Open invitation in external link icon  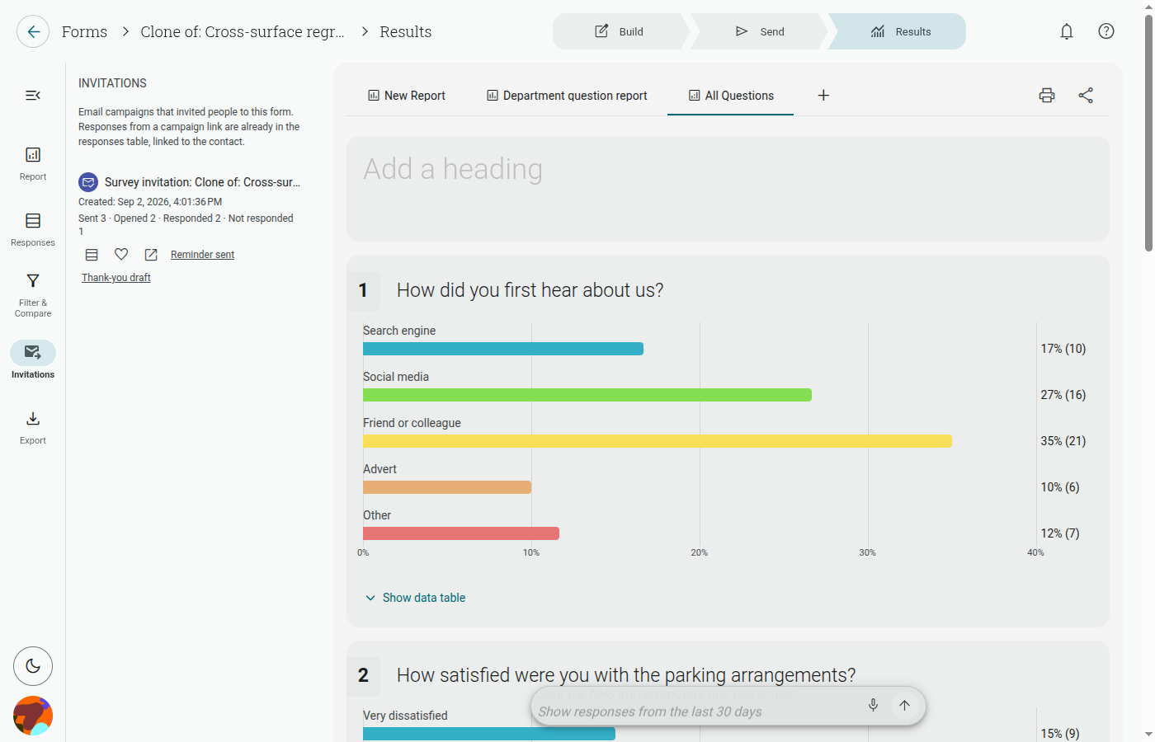(151, 255)
